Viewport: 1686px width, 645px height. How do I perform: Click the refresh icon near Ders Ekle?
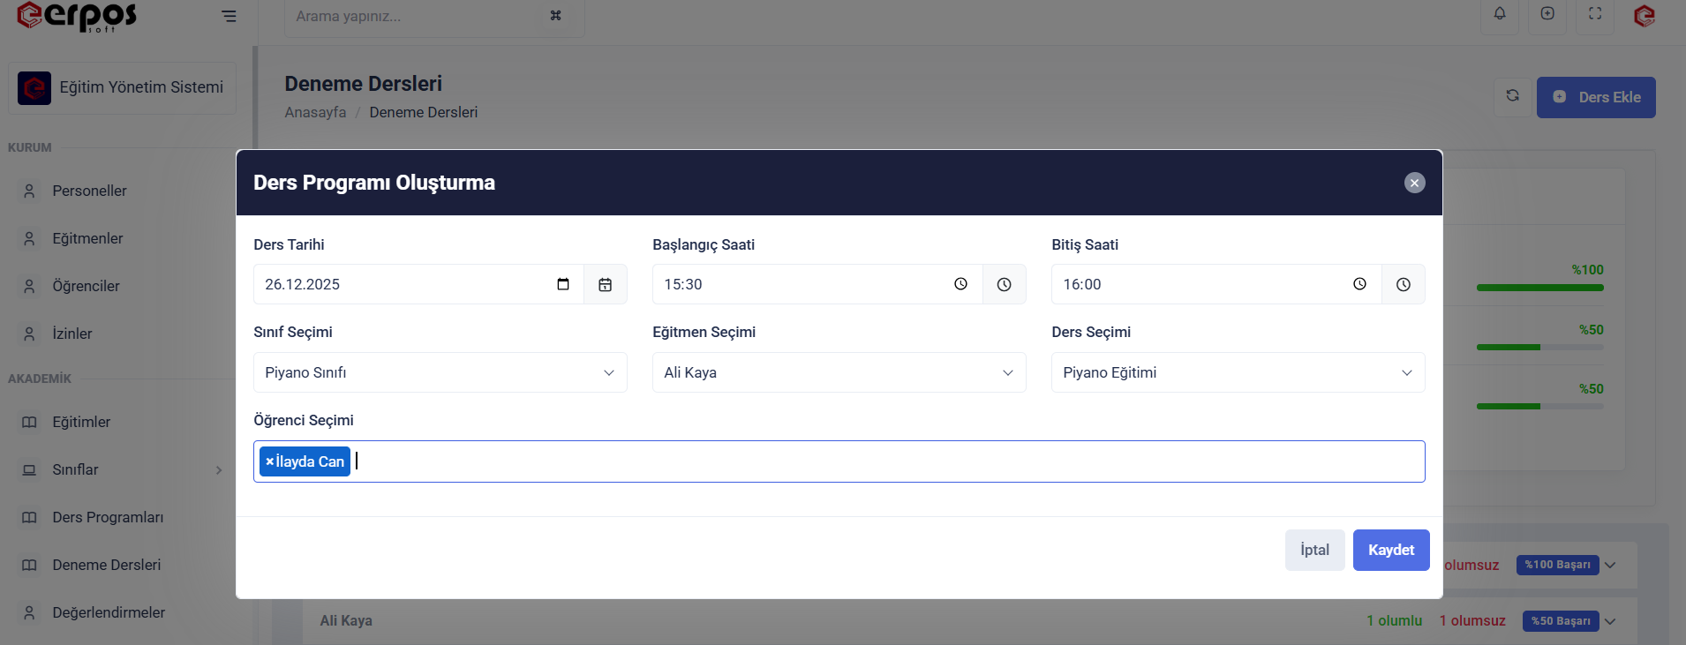1512,96
